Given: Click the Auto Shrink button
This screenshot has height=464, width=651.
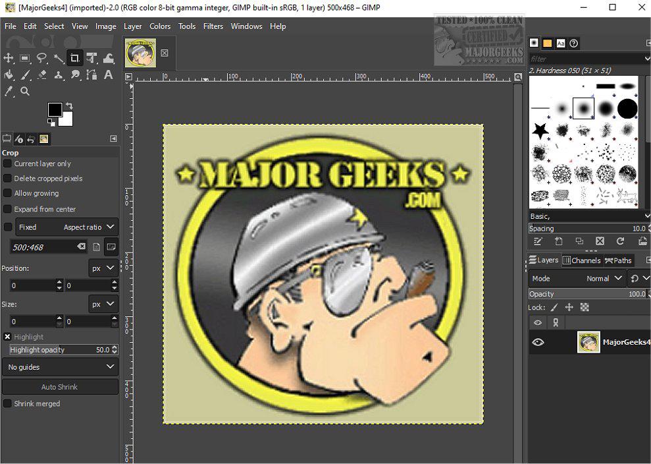Looking at the screenshot, I should point(60,386).
